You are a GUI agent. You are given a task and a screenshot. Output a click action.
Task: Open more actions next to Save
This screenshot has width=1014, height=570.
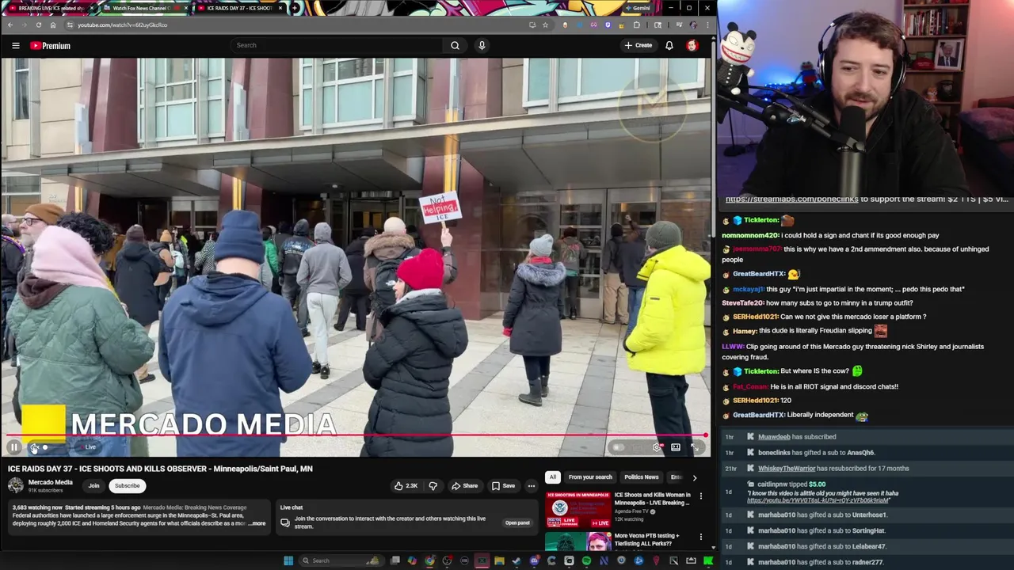tap(532, 486)
